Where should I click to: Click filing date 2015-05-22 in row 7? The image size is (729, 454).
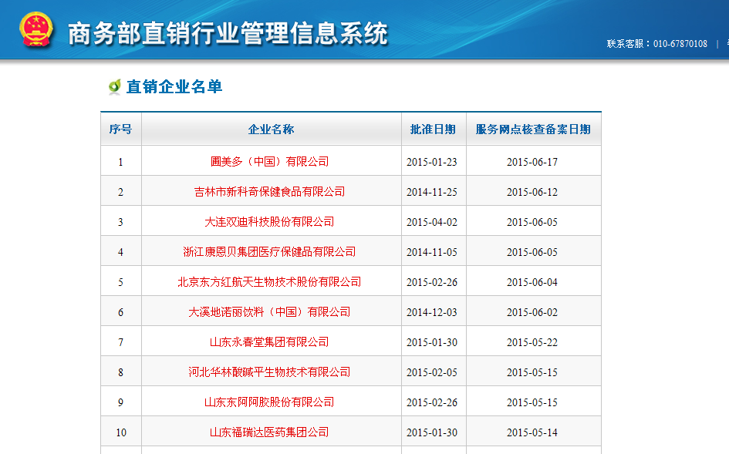coord(532,342)
